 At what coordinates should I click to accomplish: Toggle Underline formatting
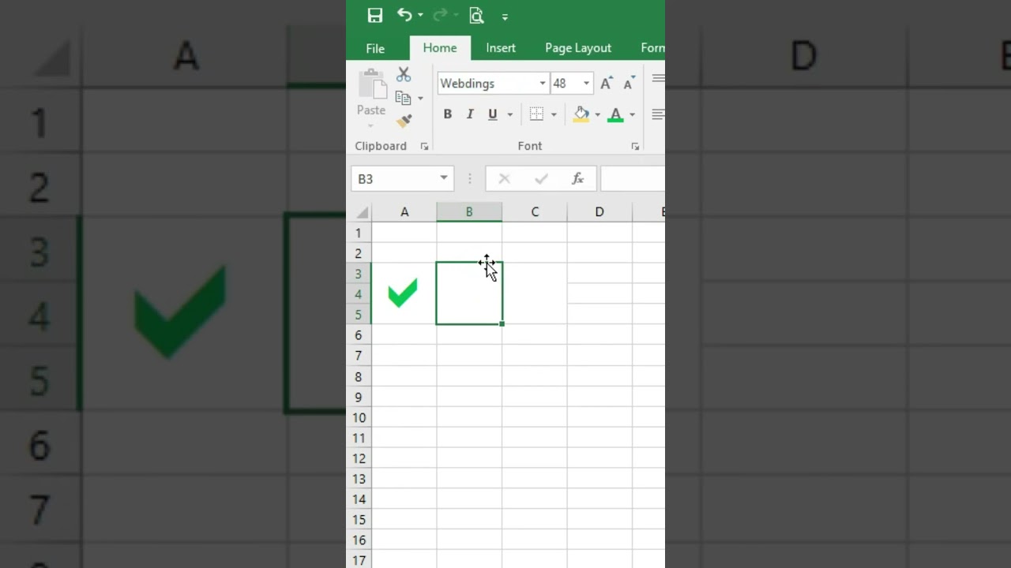pos(493,114)
